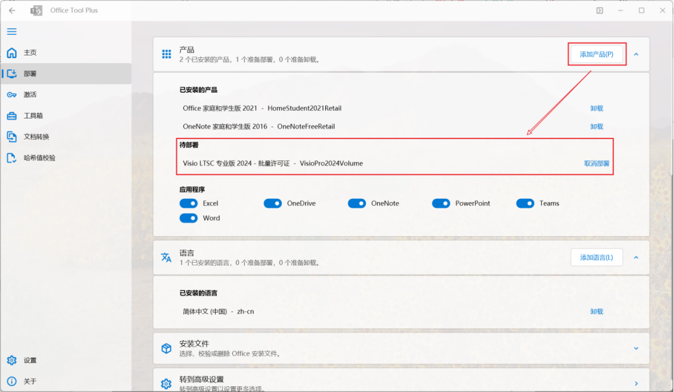Click the HomeStudent2021Retail product text
This screenshot has width=674, height=392.
click(x=304, y=108)
